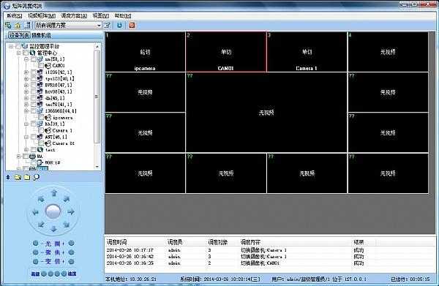This screenshot has width=439, height=286.
Task: Click the magnifier search icon below device tree
Action: pyautogui.click(x=36, y=177)
